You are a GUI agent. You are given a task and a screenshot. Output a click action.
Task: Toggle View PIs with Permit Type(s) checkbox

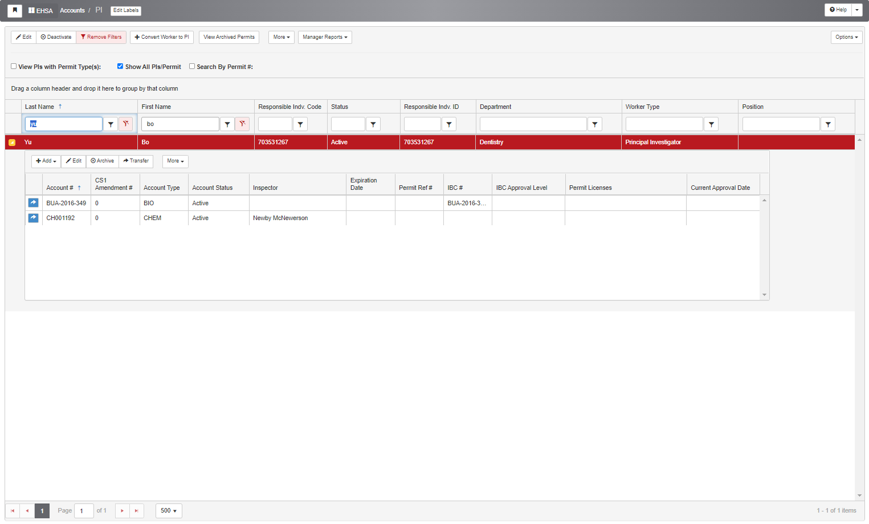pos(14,66)
